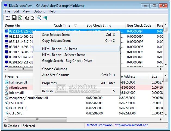Click upper pane vertical scrollbar up arrow
This screenshot has width=171, height=131.
coord(166,25)
